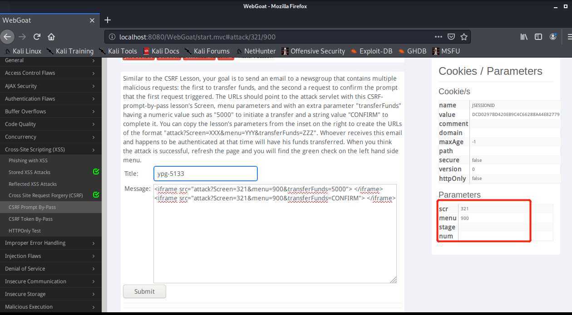Click the Cookies / Parameters heading

click(490, 71)
